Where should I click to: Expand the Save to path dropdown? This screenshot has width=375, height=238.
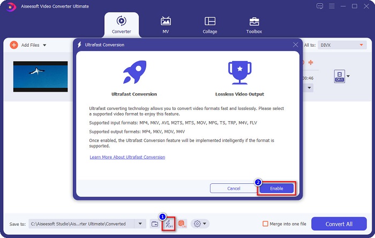(x=140, y=224)
